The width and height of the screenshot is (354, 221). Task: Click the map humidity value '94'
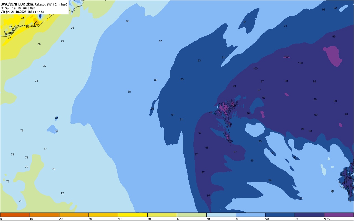[270, 180]
